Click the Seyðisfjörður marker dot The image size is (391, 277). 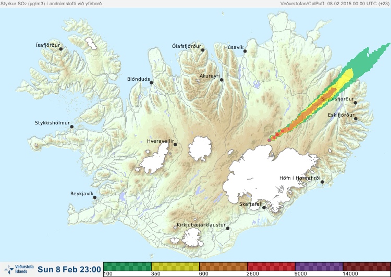356,103
